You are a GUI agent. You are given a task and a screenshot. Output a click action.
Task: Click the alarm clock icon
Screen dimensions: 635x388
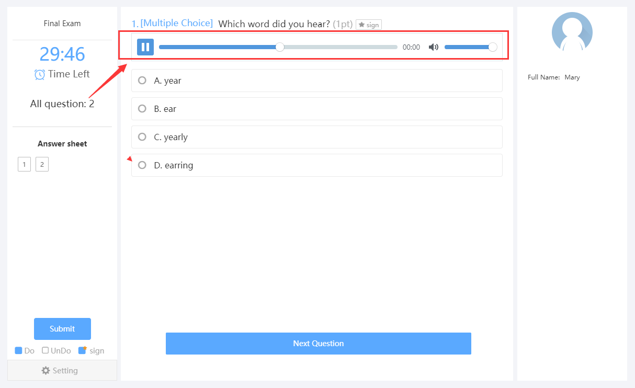40,74
